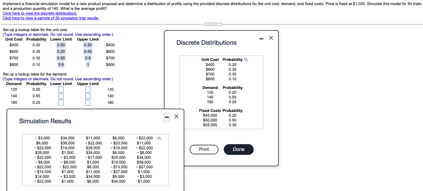The width and height of the screenshot is (423, 191).
Task: Close the Simulation Results dialog
Action: click(176, 116)
